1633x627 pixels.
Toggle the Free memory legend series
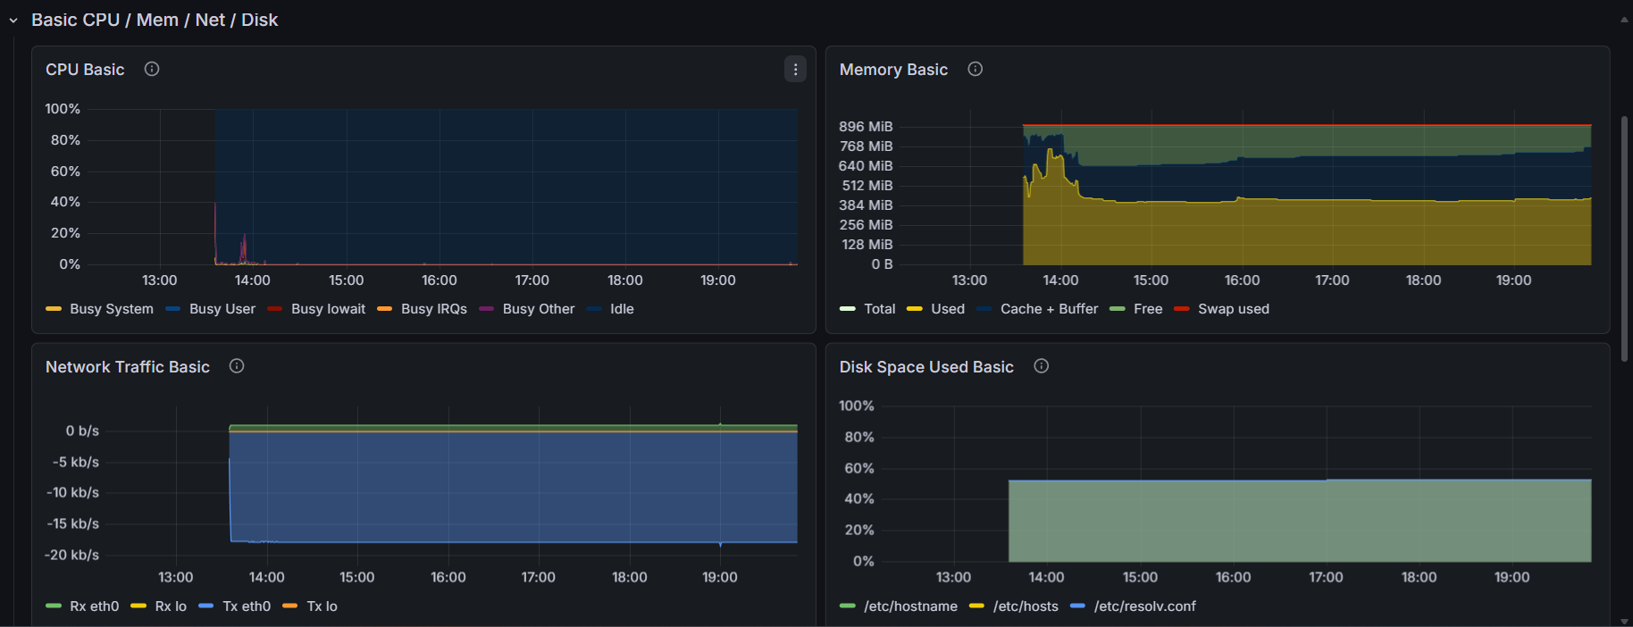pyautogui.click(x=1148, y=309)
